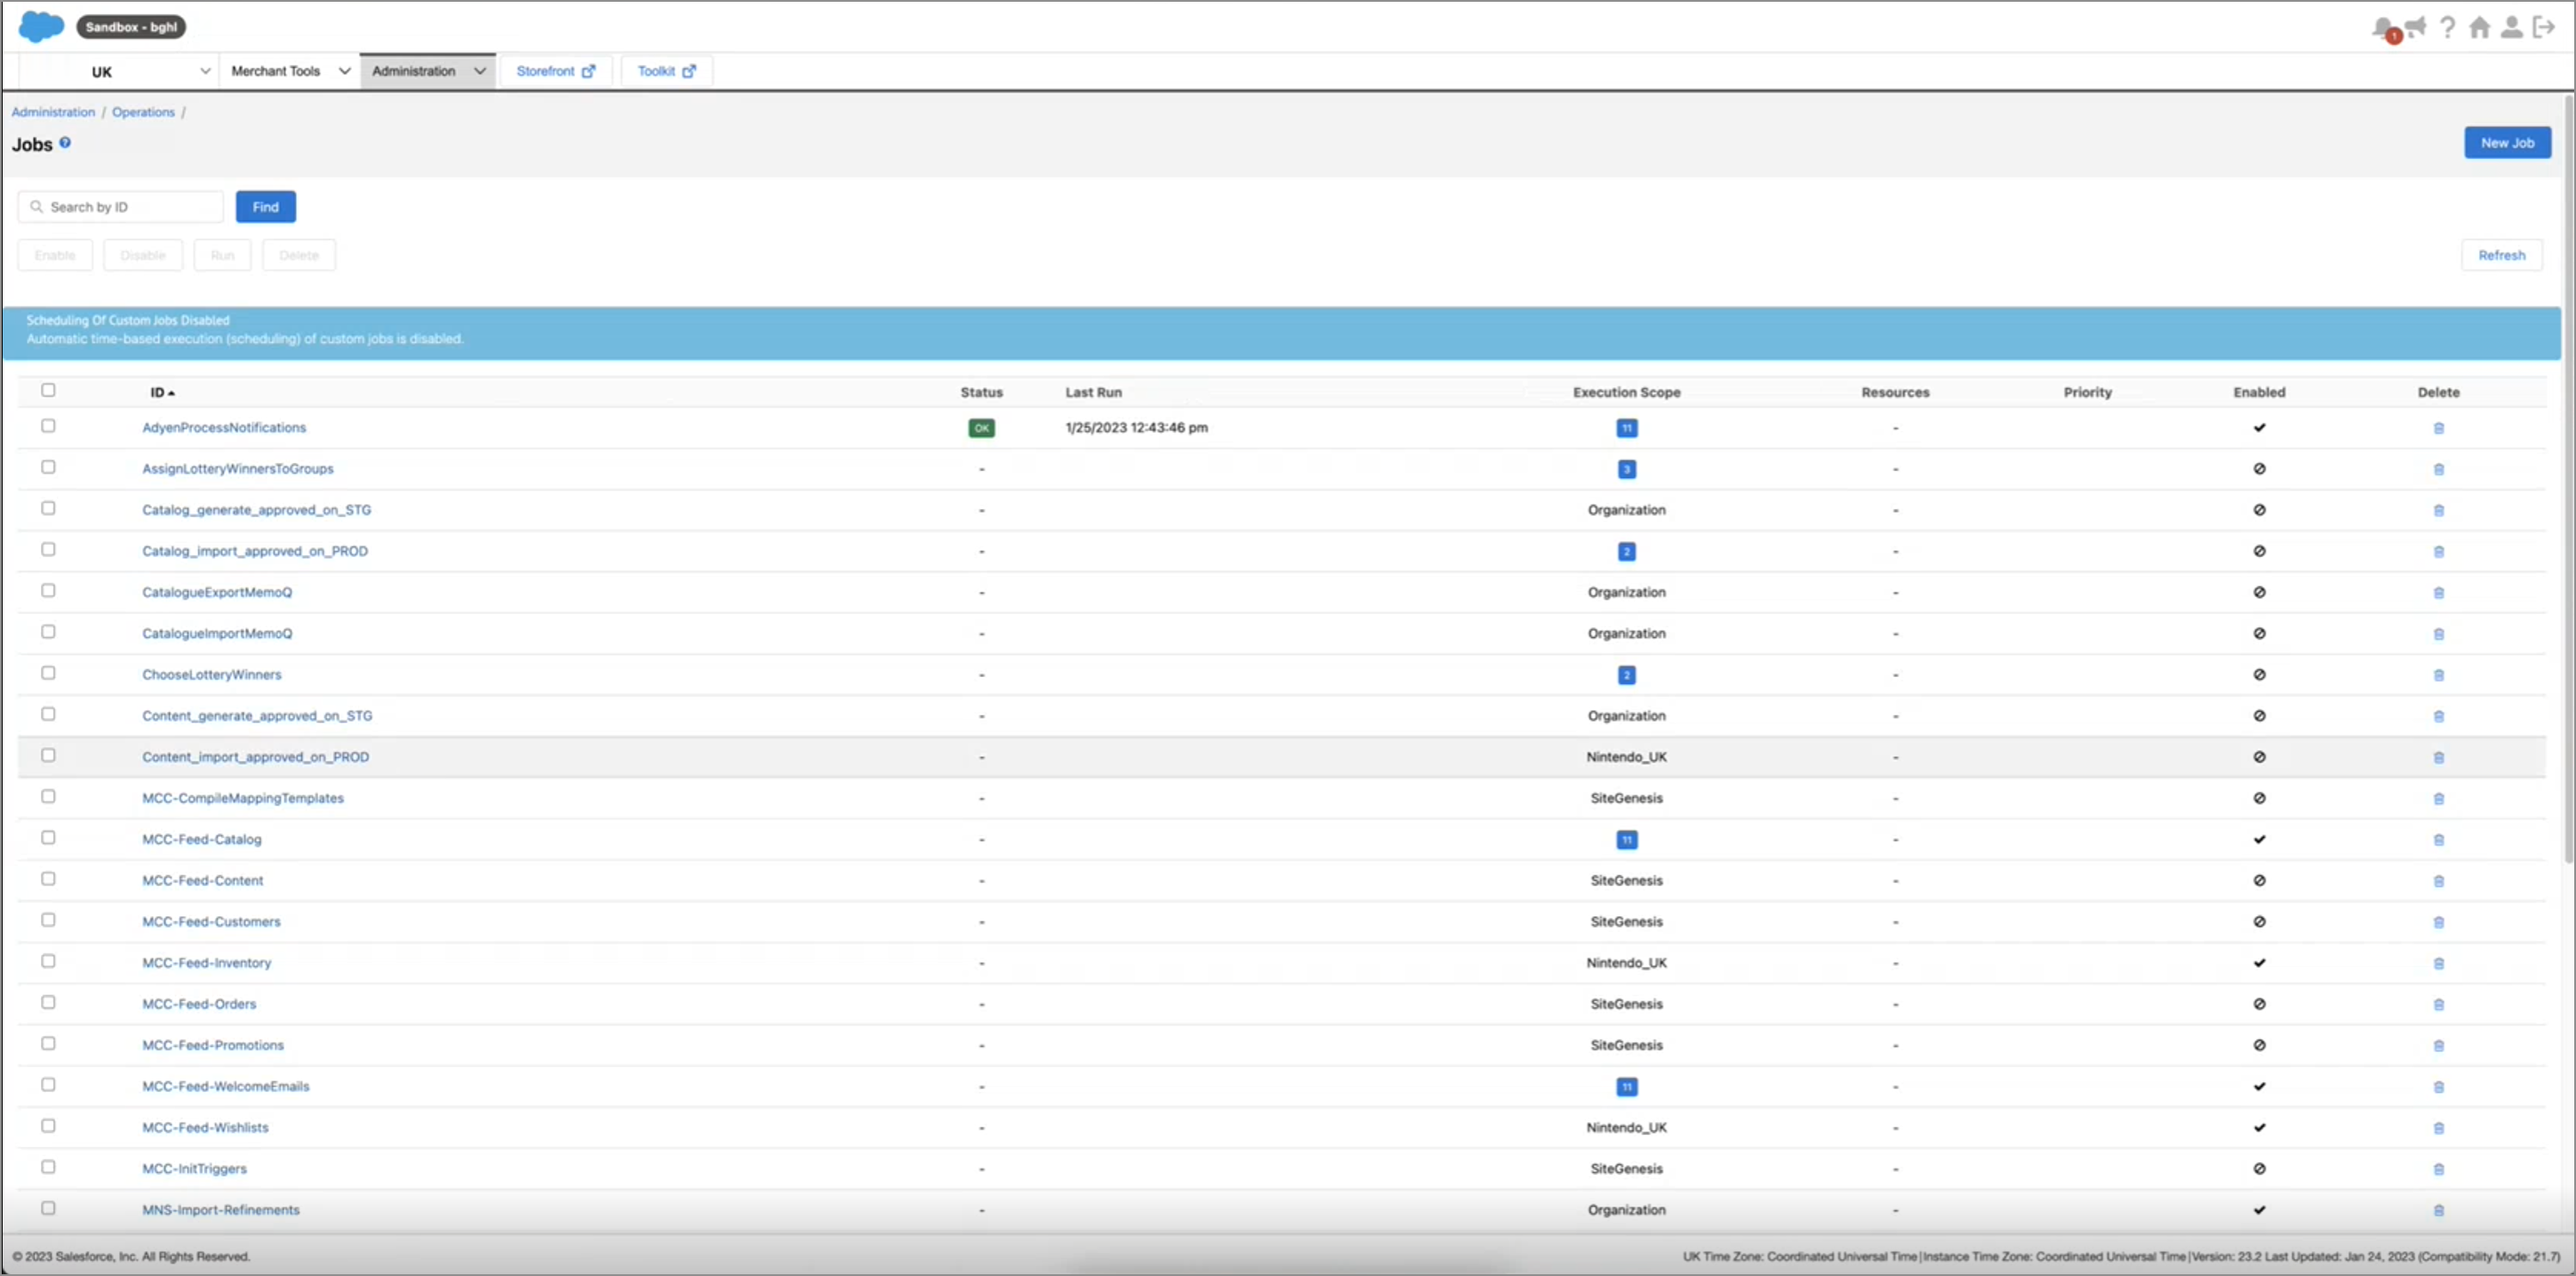Click the Find button
This screenshot has width=2576, height=1276.
(x=266, y=207)
